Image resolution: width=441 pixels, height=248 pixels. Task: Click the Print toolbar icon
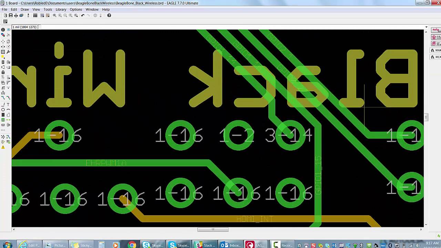pyautogui.click(x=16, y=15)
